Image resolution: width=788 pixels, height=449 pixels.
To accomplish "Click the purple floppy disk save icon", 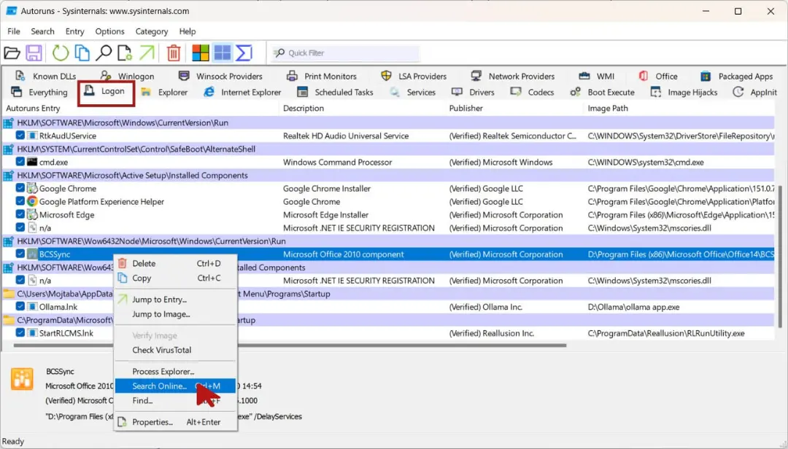I will tap(34, 52).
